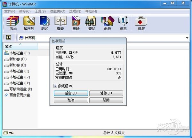This screenshot has height=138, width=192.
Task: Go up one level with the arrow icon
Action: (9, 37)
